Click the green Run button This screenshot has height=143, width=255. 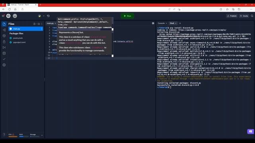tap(127, 16)
